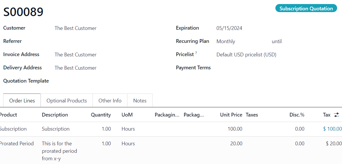Select the Notes tab
Viewport: 342px width, 164px height.
click(140, 100)
